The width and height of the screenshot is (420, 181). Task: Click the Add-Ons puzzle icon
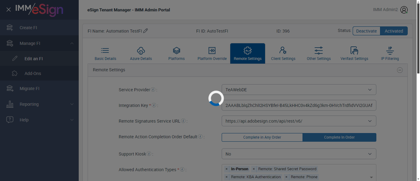[15, 73]
